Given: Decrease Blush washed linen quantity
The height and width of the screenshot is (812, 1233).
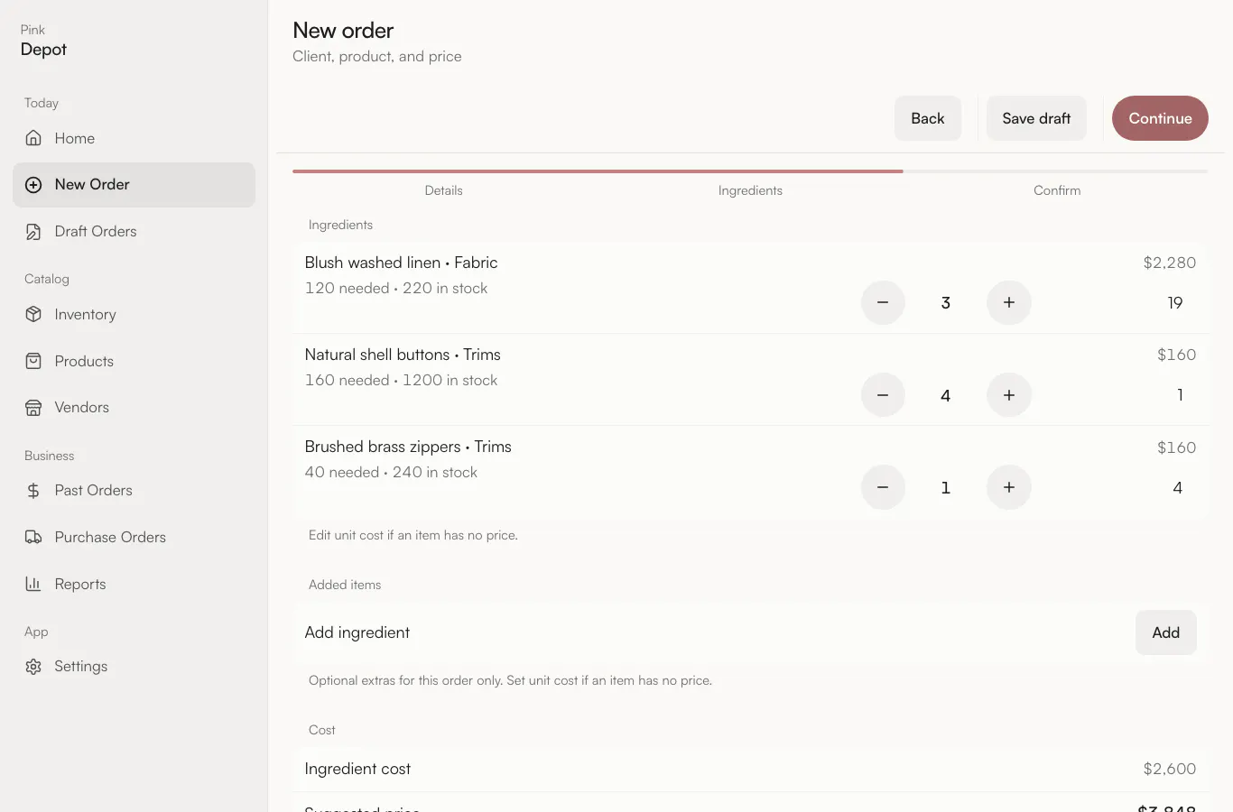Looking at the screenshot, I should pyautogui.click(x=883, y=303).
